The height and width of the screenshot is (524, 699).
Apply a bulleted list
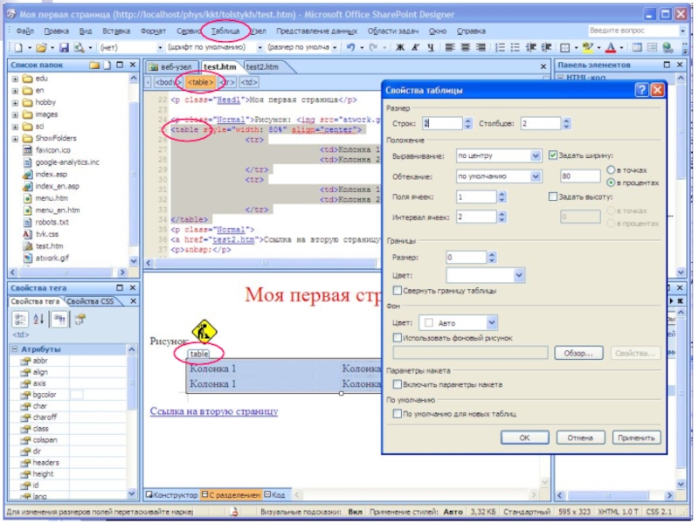click(x=516, y=47)
